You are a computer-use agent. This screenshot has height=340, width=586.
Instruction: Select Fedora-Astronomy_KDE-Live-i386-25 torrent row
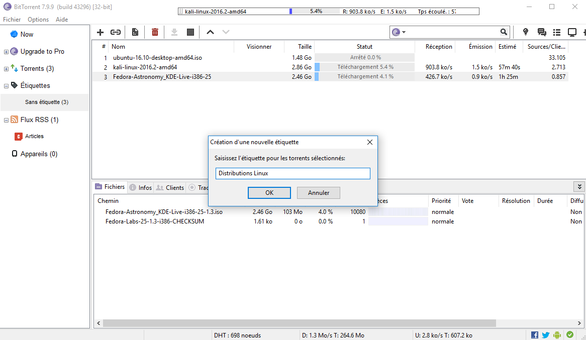point(330,77)
